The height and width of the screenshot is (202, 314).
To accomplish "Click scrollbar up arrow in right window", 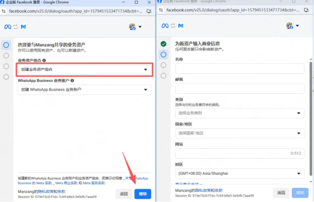I will click(x=311, y=59).
